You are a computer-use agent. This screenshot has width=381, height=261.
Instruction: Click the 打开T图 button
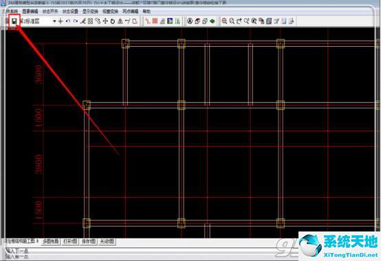click(x=70, y=242)
